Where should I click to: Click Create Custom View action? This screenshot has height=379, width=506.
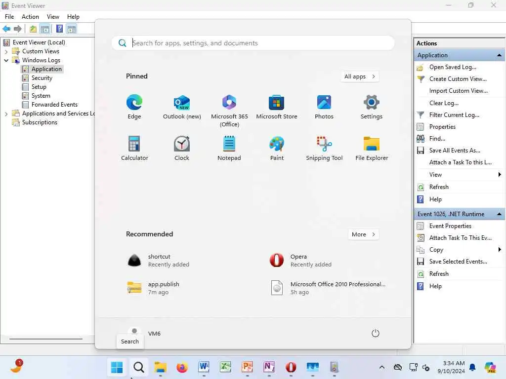point(458,79)
